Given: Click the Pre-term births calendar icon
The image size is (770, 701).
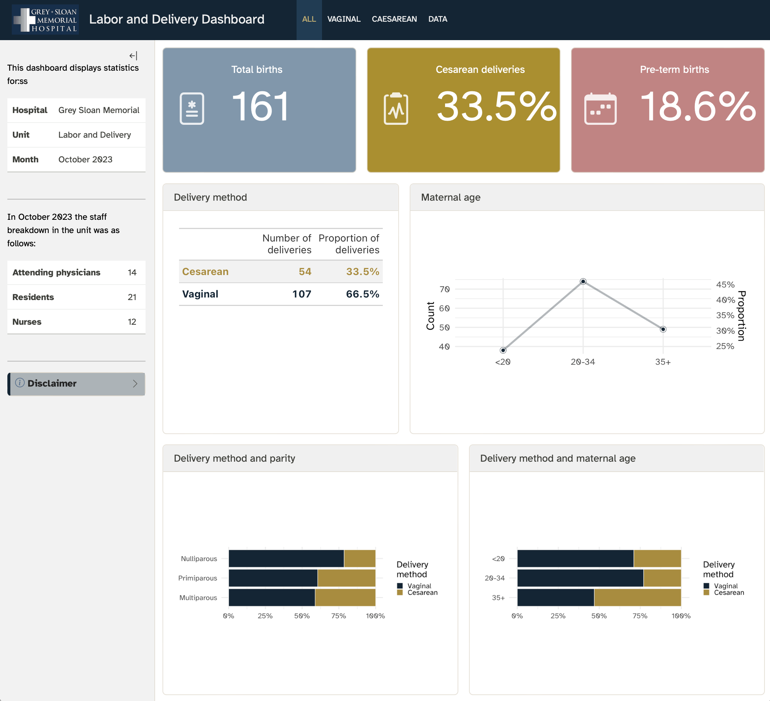Looking at the screenshot, I should 600,108.
